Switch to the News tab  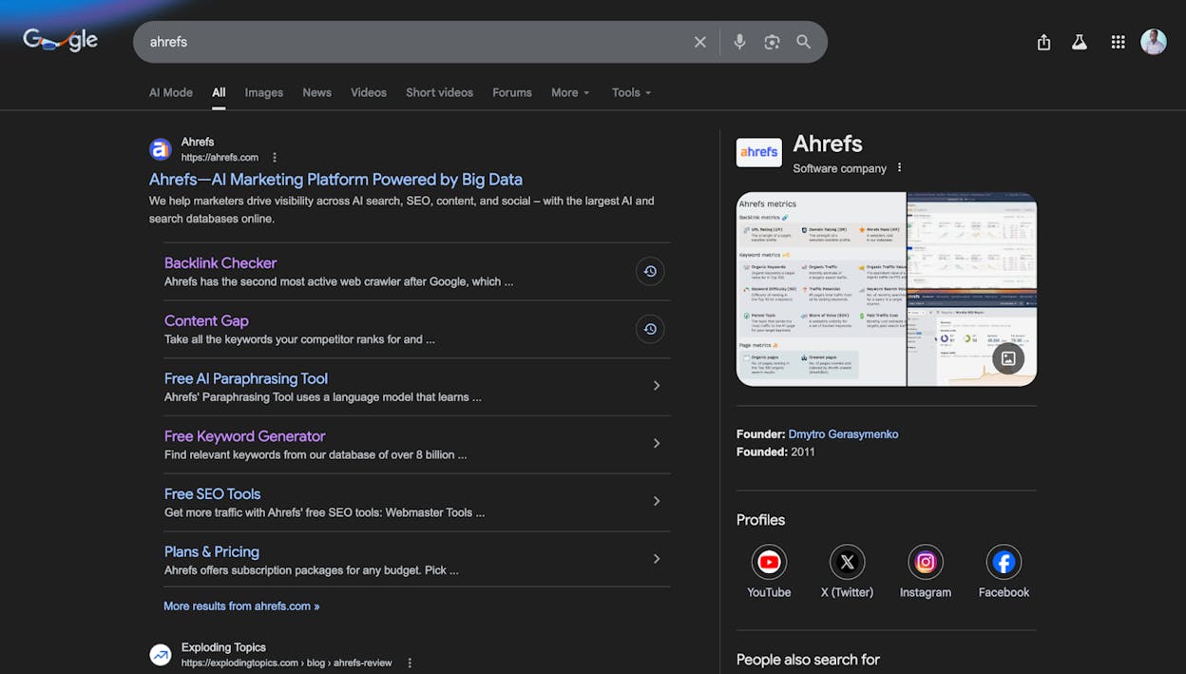(316, 92)
